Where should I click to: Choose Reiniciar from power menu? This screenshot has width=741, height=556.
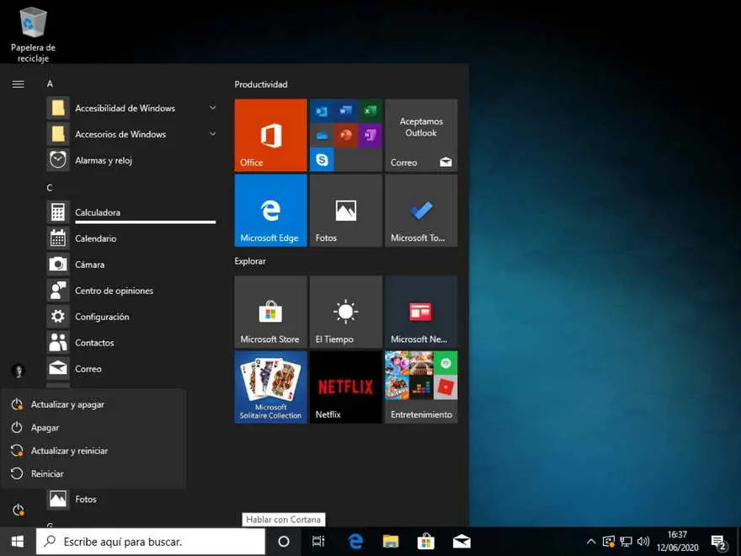pos(93,473)
